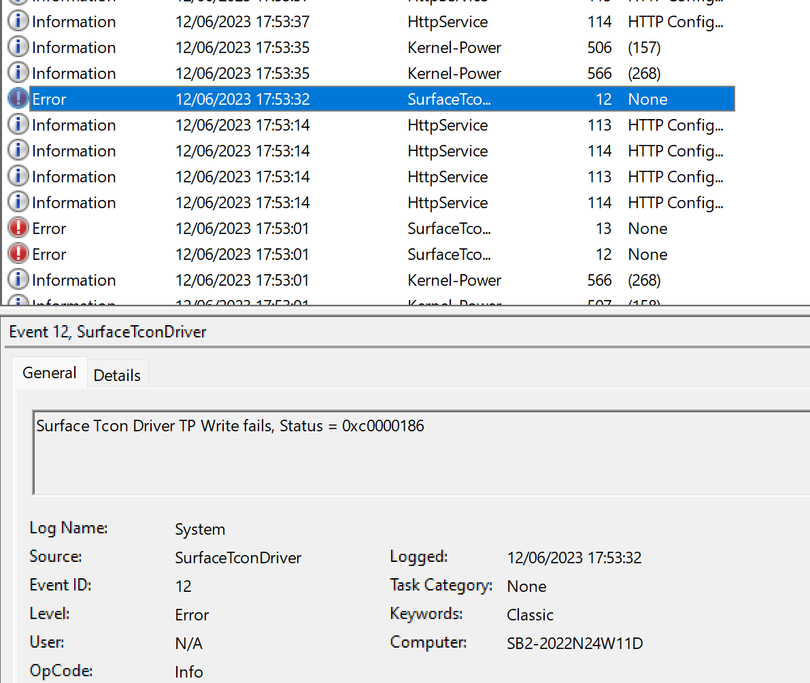Switch to the Details tab

117,375
